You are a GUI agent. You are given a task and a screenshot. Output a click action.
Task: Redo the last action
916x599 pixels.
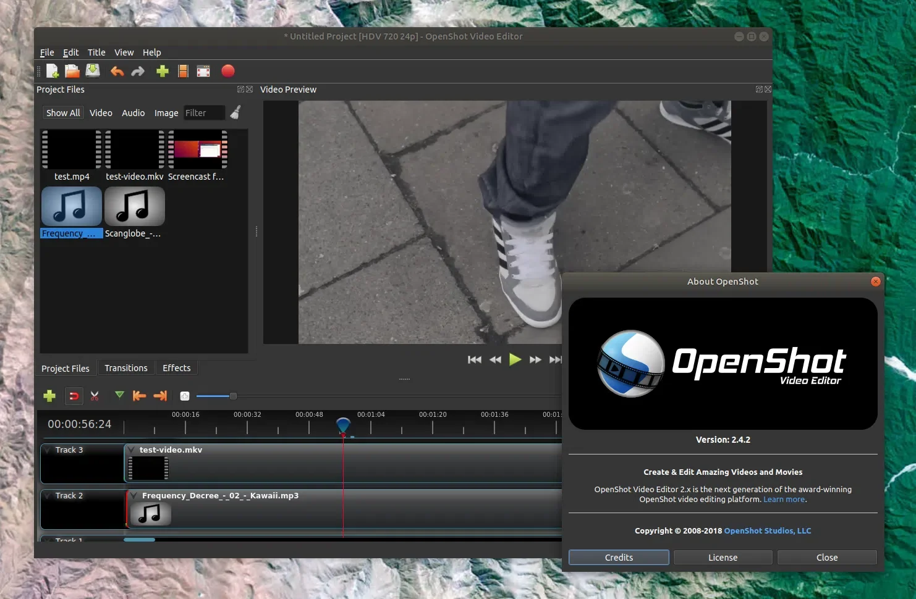[137, 71]
